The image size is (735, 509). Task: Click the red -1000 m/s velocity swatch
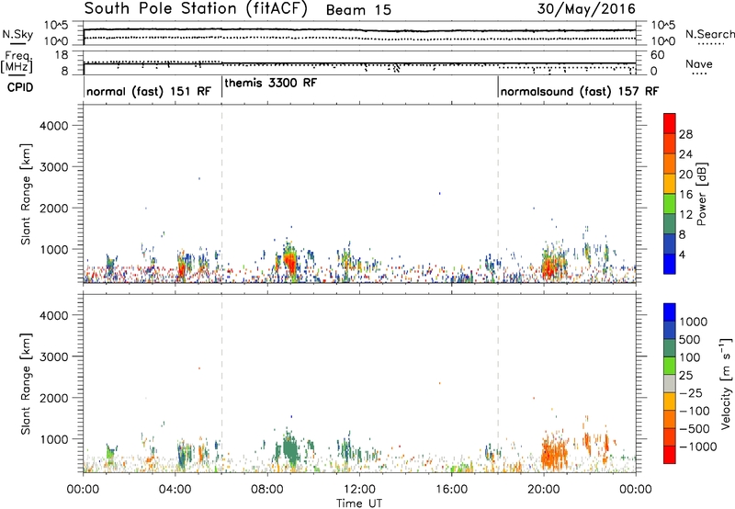(x=670, y=455)
